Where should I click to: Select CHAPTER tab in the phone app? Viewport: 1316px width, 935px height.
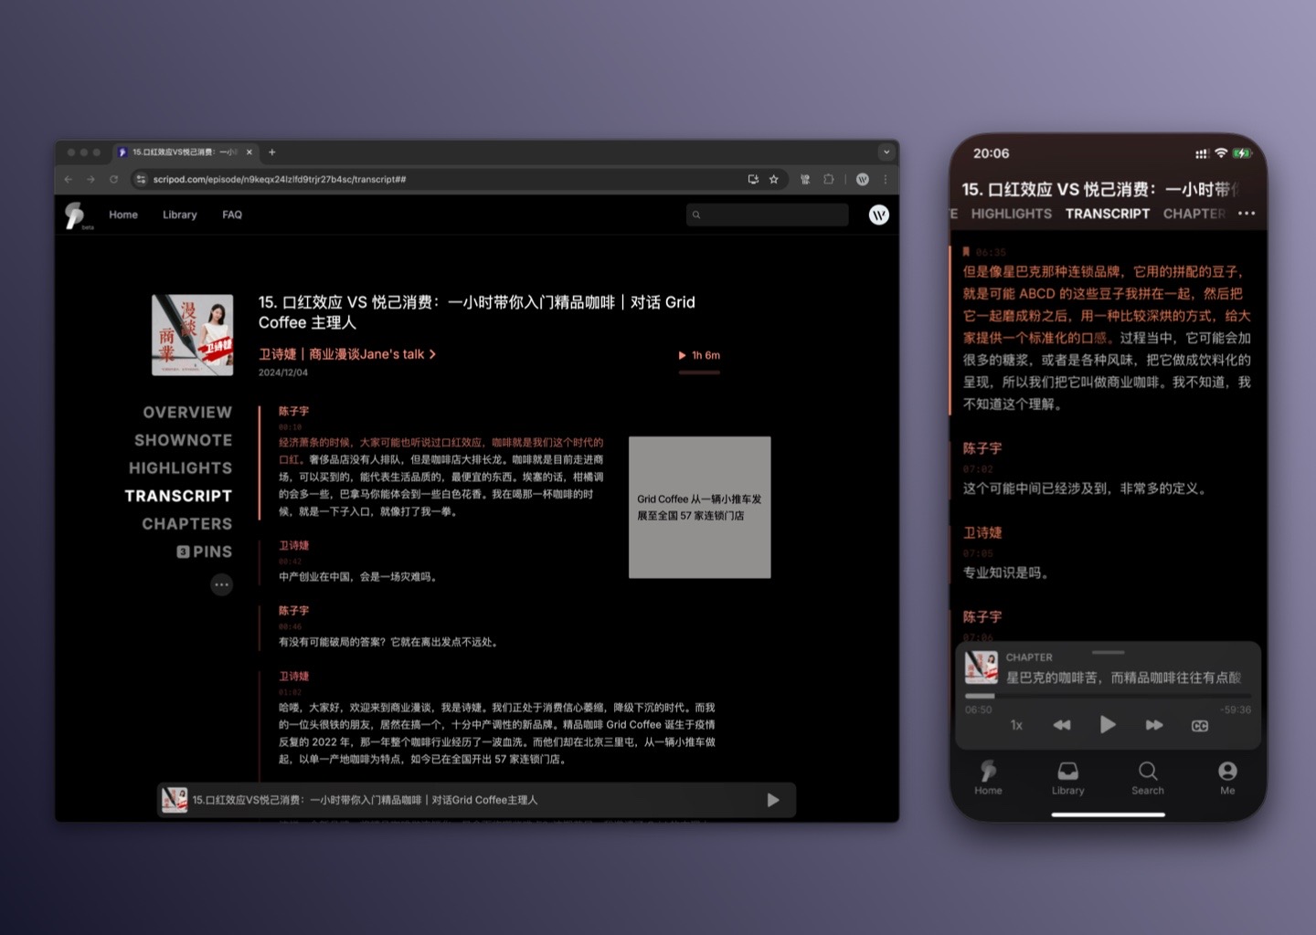1194,214
